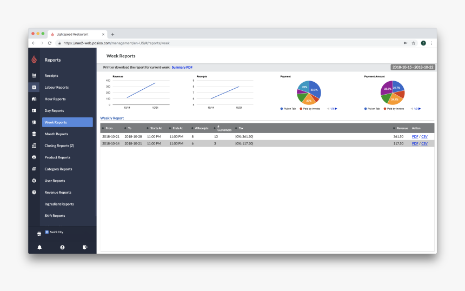Click the Lightspeed flame logo in sidebar
465x291 pixels.
[x=34, y=59]
